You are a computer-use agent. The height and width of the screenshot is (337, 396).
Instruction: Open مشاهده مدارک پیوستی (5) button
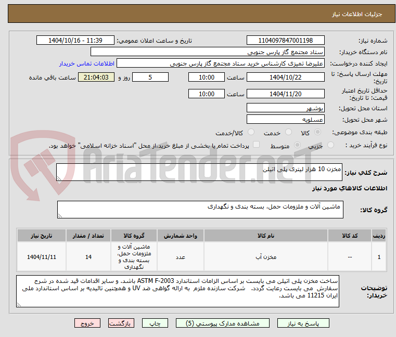[223, 323]
